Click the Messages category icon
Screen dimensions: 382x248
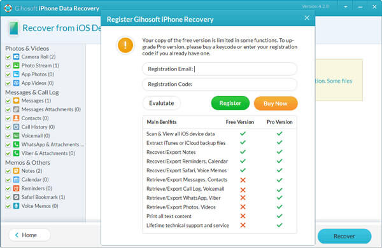click(x=16, y=100)
